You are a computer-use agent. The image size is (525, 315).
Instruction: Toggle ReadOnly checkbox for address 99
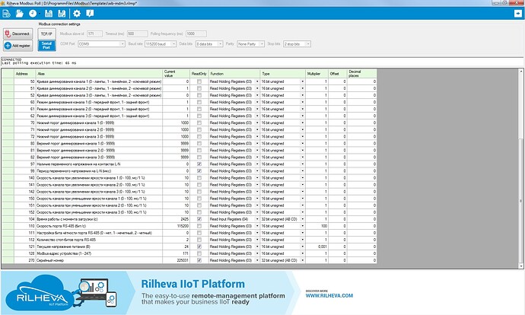coord(199,171)
